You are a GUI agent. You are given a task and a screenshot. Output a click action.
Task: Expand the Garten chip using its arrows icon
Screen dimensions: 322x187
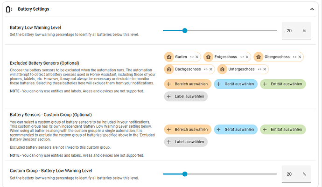click(191, 57)
